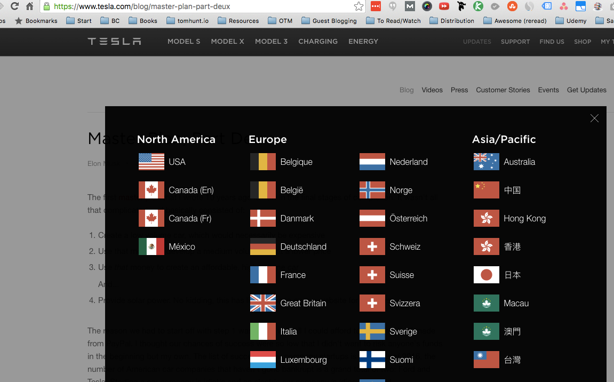Select the Hong Kong English region link
Image resolution: width=614 pixels, height=382 pixels.
point(525,218)
